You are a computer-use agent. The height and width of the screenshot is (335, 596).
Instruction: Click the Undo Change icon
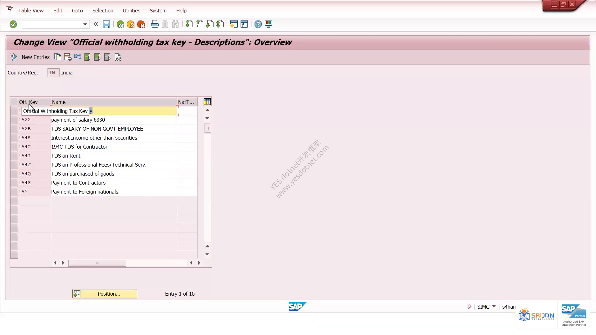[x=78, y=57]
